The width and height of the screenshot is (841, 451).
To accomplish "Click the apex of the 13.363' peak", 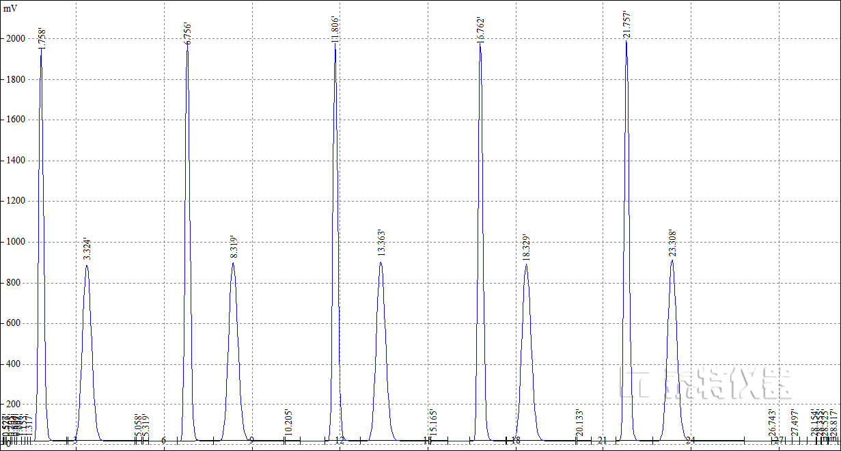I will click(x=381, y=262).
